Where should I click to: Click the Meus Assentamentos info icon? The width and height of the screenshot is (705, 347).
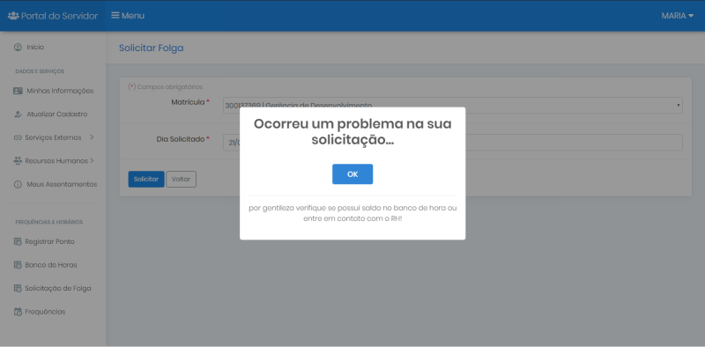pyautogui.click(x=18, y=184)
